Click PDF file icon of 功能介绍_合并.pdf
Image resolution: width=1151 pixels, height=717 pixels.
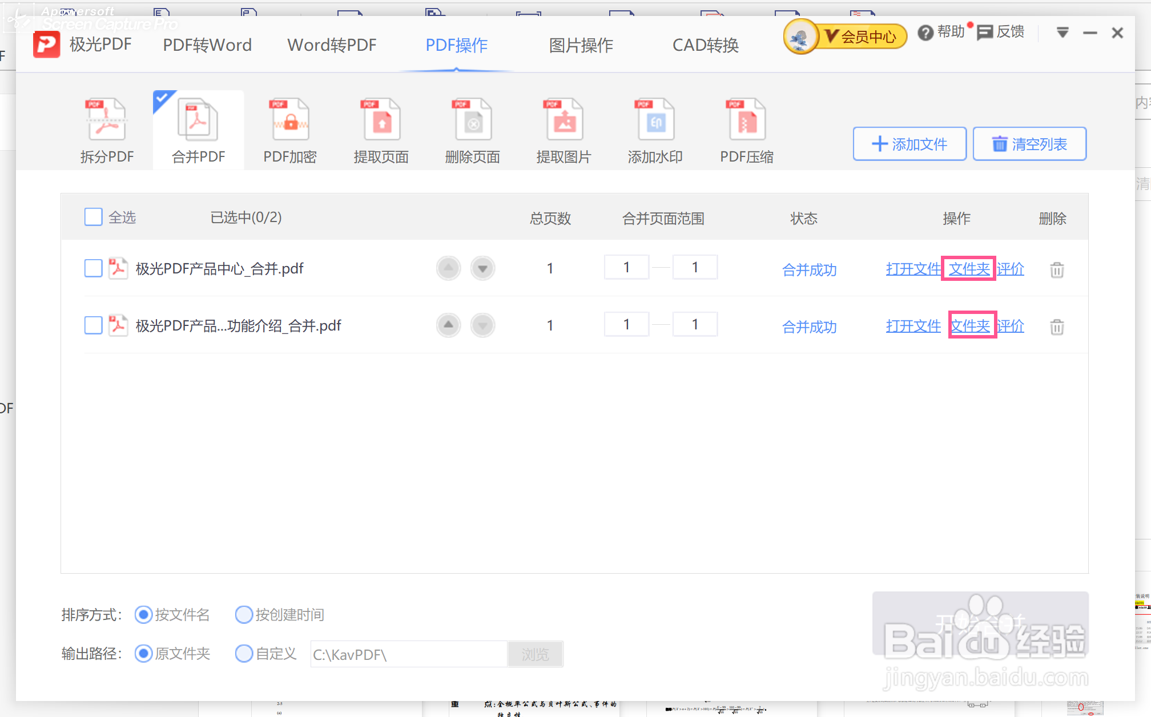(x=118, y=325)
